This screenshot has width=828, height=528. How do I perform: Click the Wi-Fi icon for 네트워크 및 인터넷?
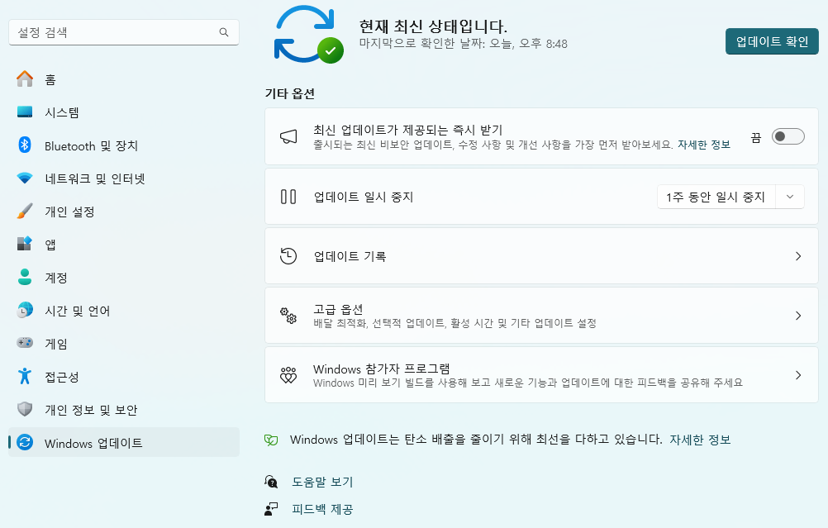pos(25,178)
